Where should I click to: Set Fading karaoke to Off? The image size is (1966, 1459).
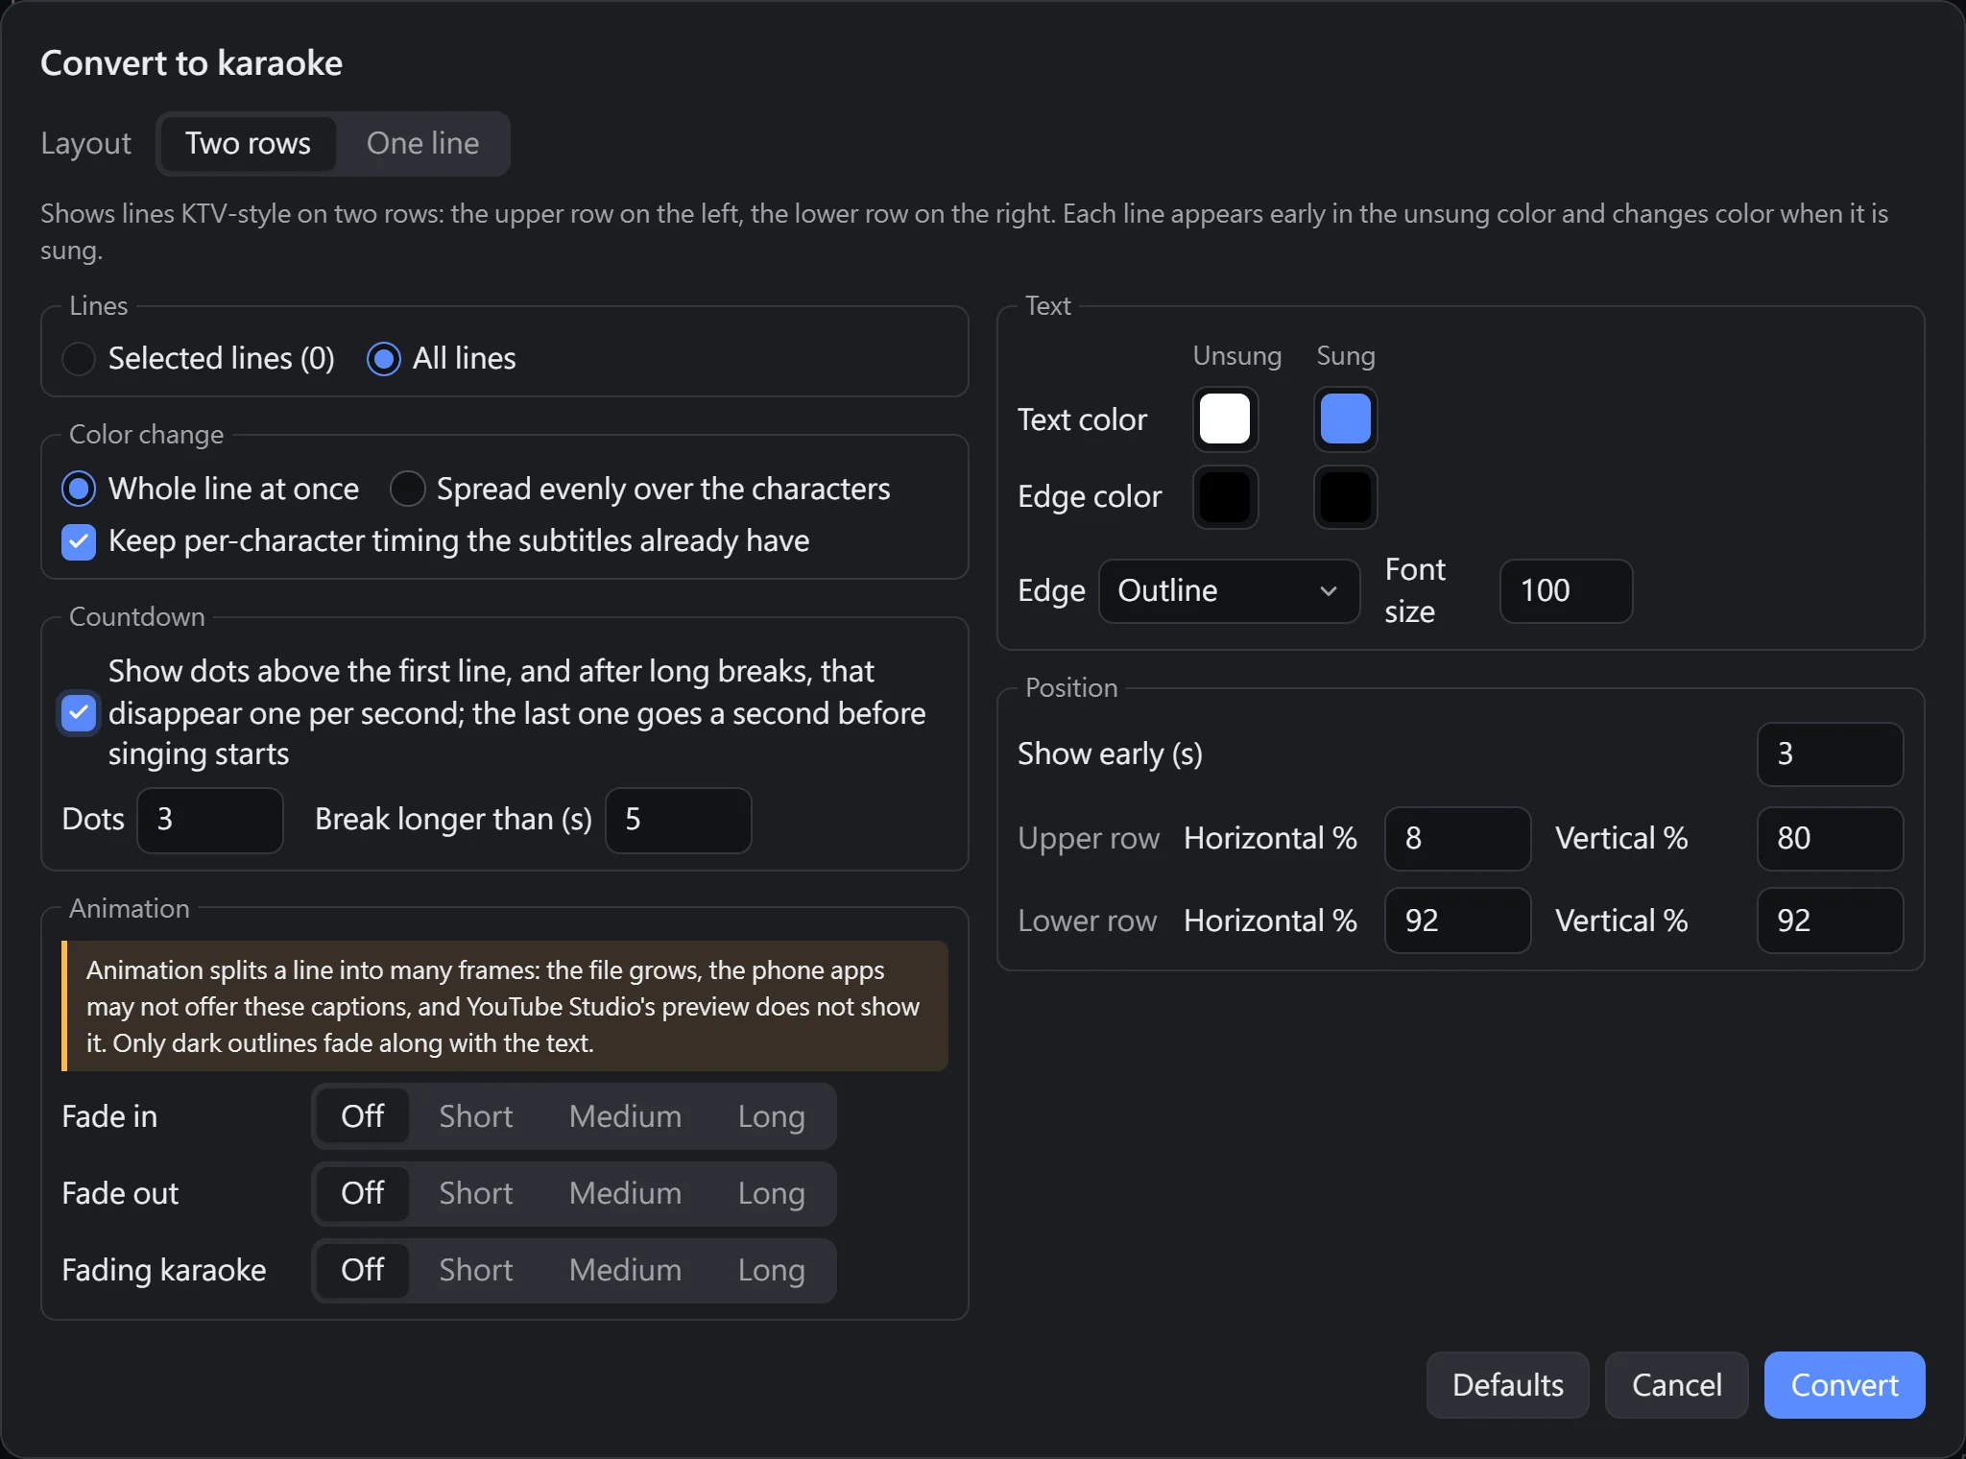click(x=363, y=1270)
